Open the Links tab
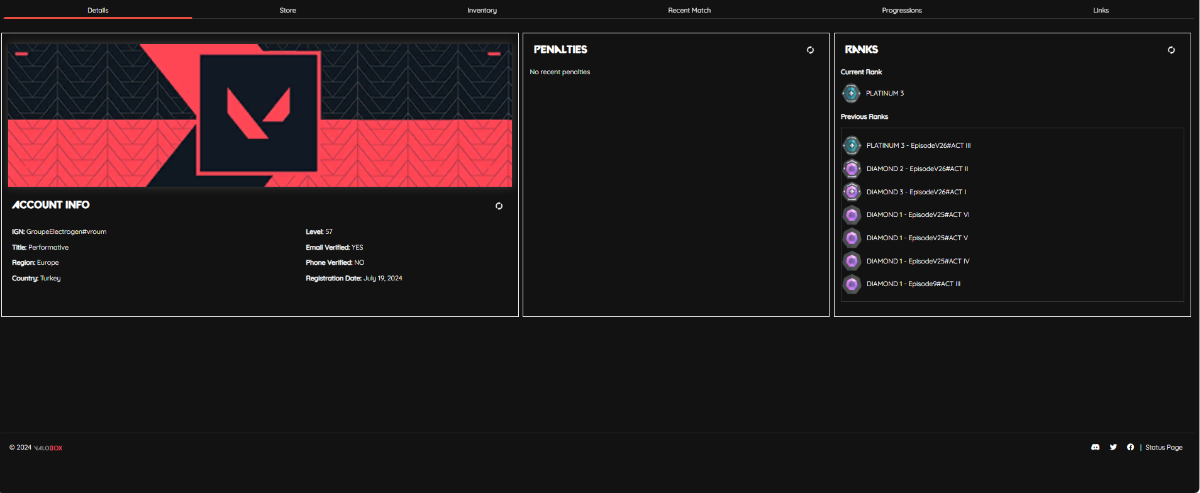The width and height of the screenshot is (1200, 493). (x=1101, y=10)
